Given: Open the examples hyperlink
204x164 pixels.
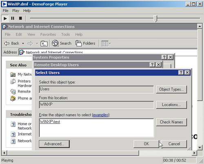Looking at the screenshot, I should [x=101, y=115].
